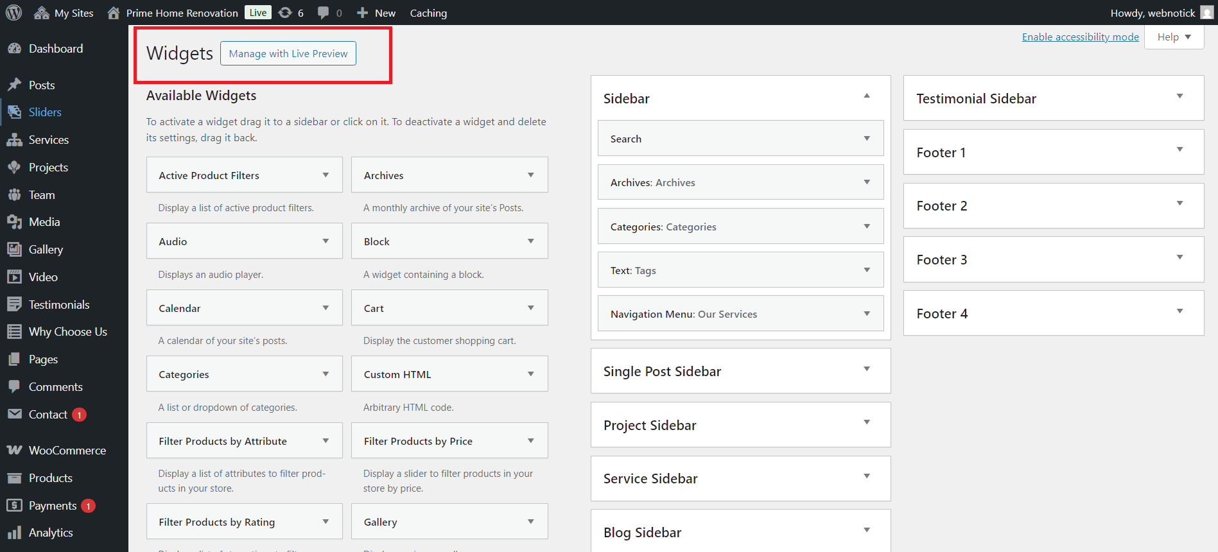
Task: Expand the Testimonial Sidebar panel
Action: (x=1179, y=96)
